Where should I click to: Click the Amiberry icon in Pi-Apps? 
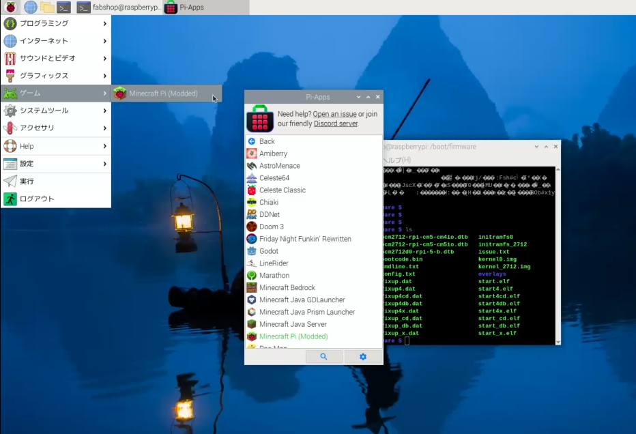pos(252,154)
